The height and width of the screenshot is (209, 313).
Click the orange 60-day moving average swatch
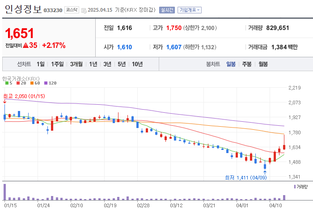[32, 83]
